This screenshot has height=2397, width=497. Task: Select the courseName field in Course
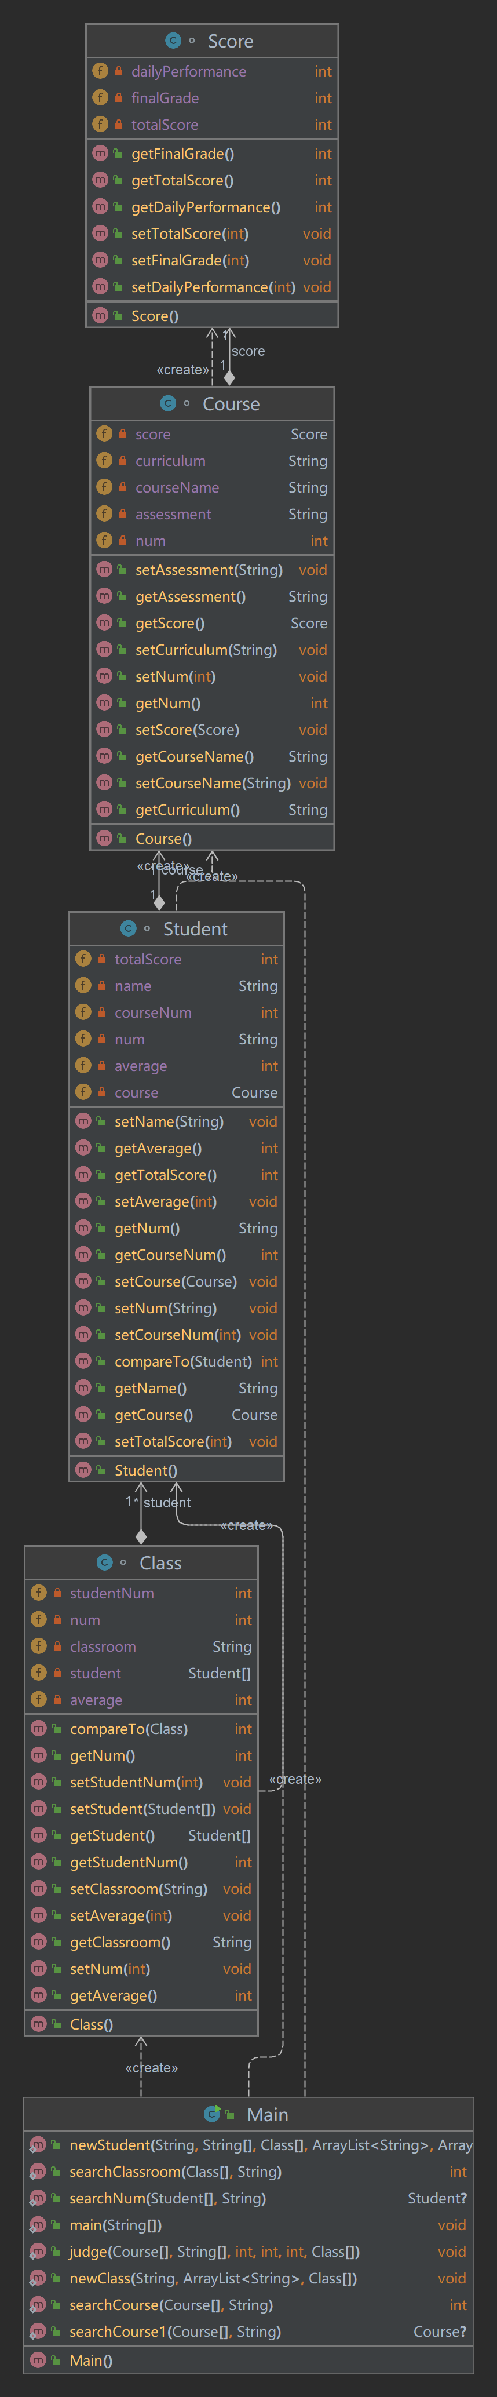[x=177, y=487]
